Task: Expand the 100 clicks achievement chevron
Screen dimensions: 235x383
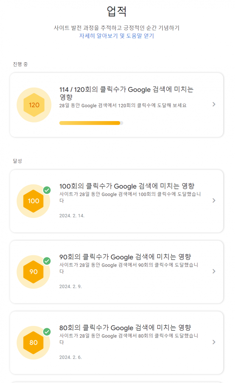Action: [214, 200]
